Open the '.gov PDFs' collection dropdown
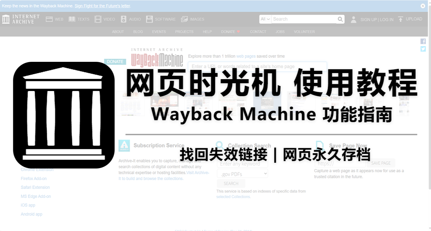 (x=243, y=174)
